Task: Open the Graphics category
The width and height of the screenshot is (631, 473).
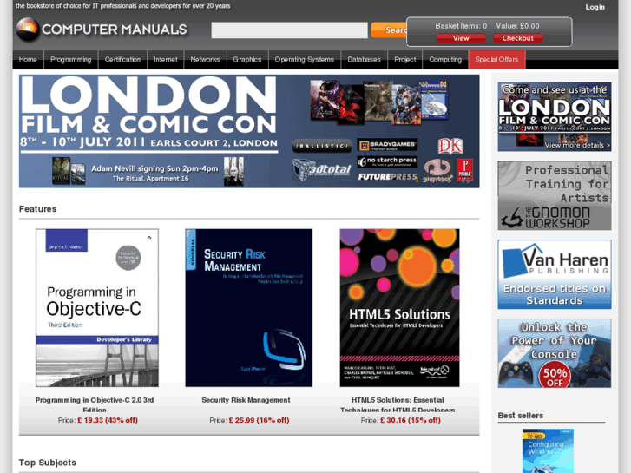Action: point(247,60)
